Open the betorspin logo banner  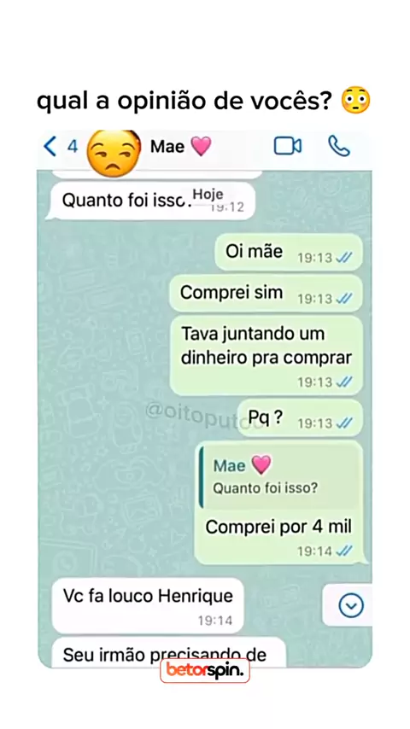click(x=205, y=670)
